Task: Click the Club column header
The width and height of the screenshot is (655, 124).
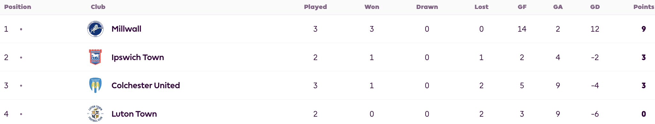Action: (x=98, y=7)
